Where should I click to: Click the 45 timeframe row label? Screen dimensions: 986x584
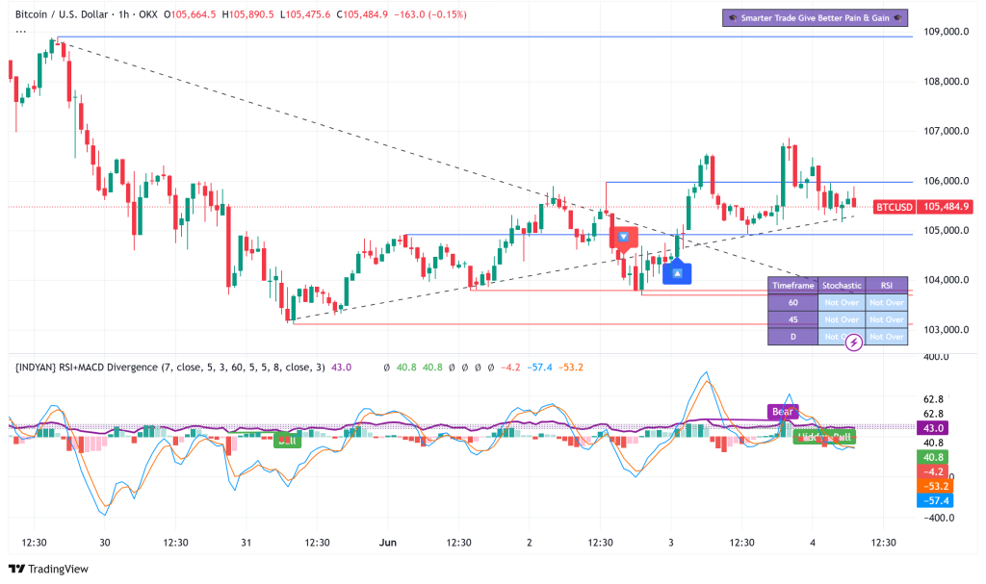pos(793,319)
